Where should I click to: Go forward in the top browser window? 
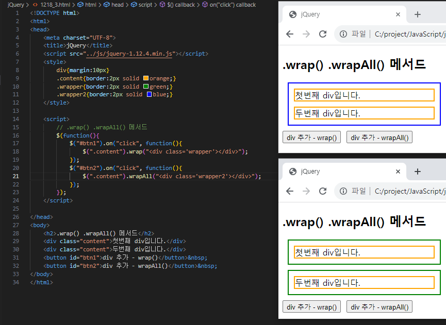(x=306, y=34)
